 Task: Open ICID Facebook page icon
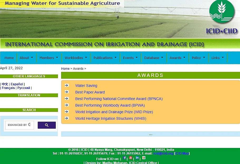tap(124, 158)
